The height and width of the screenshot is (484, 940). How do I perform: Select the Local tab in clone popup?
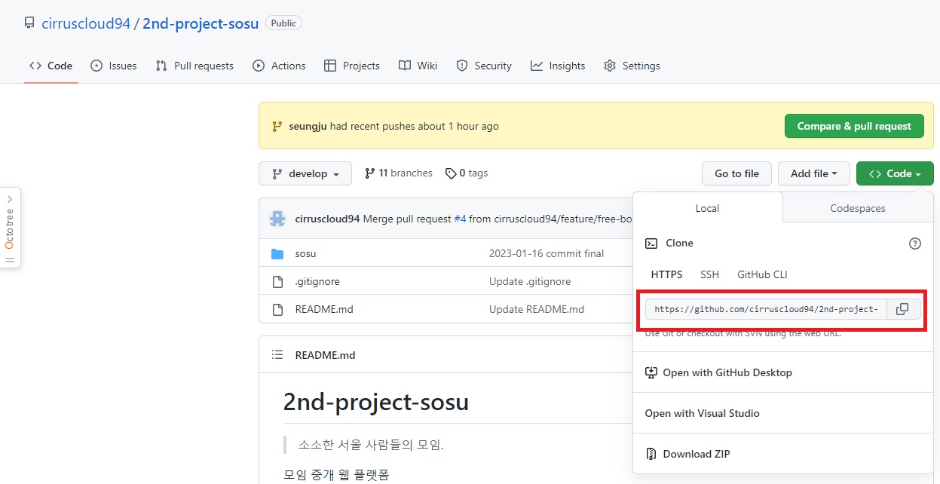[x=707, y=208]
